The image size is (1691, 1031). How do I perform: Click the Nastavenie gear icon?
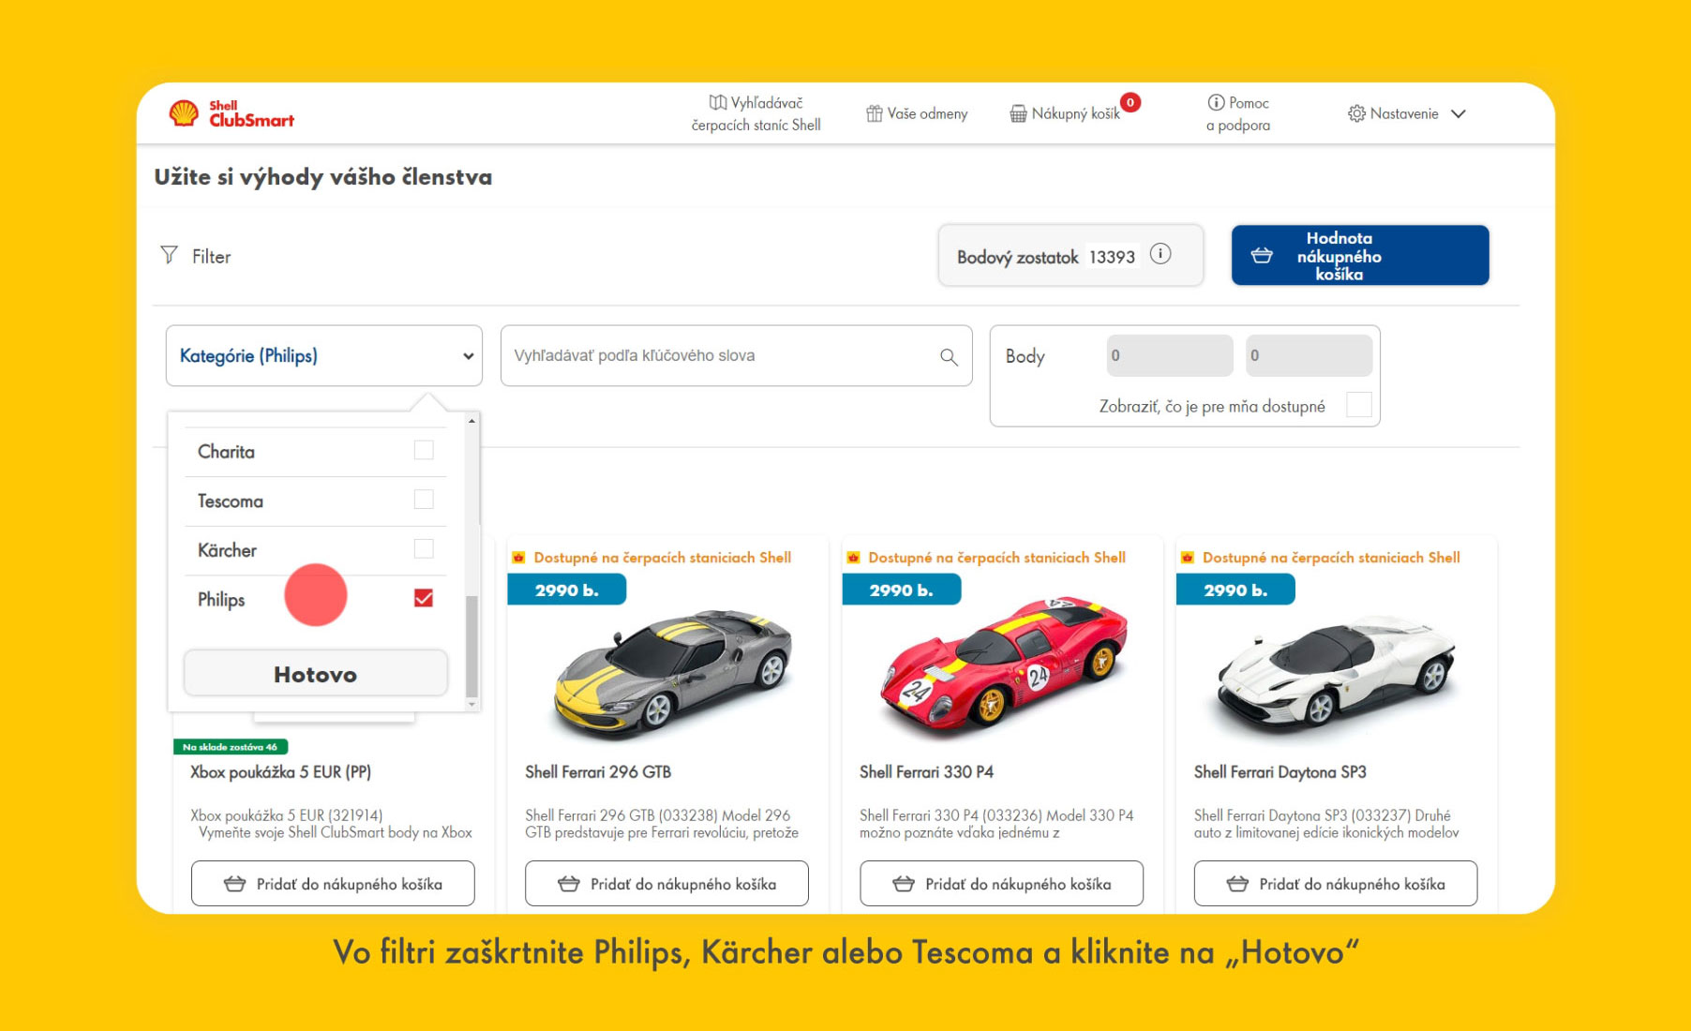(x=1356, y=113)
